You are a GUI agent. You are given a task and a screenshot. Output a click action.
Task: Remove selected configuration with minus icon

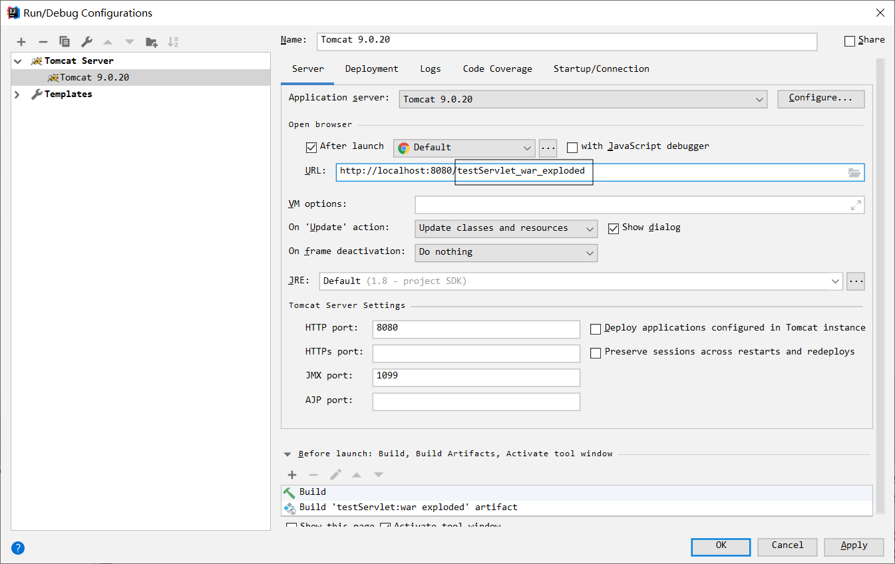coord(43,42)
